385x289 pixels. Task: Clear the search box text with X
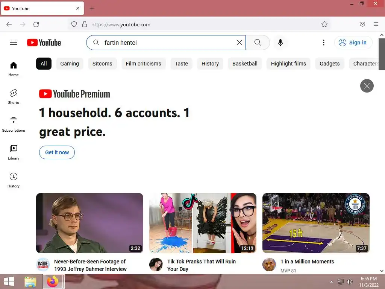[239, 43]
